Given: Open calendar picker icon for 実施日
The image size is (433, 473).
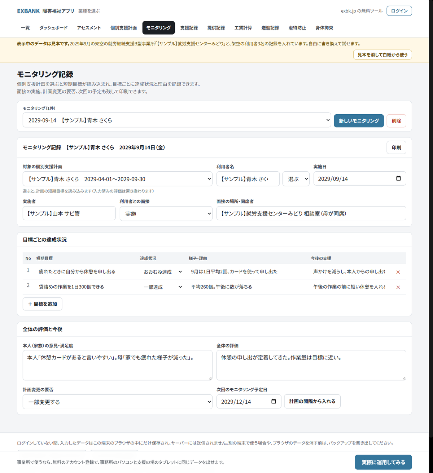Looking at the screenshot, I should [398, 178].
